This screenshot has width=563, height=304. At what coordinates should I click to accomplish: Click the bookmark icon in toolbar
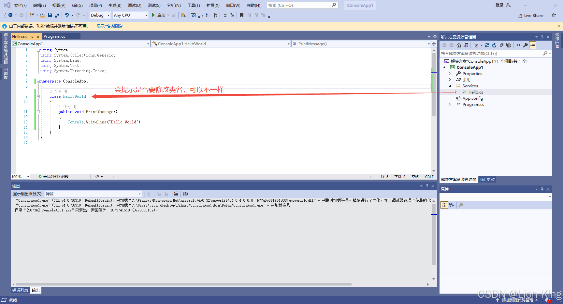[x=241, y=15]
